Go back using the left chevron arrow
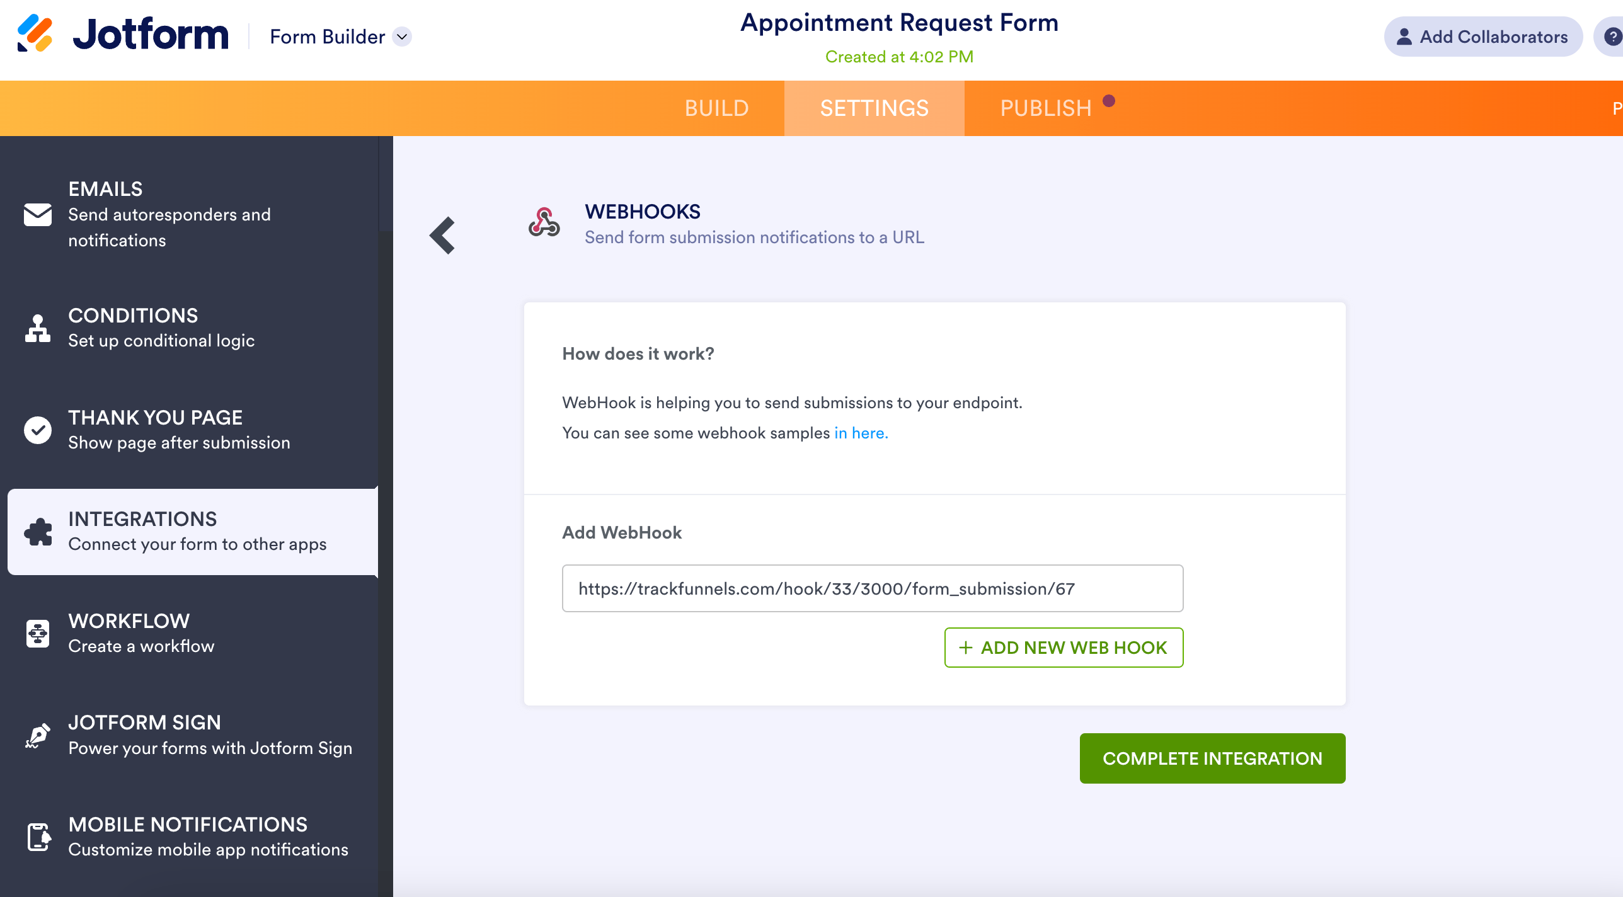This screenshot has width=1623, height=897. (442, 236)
